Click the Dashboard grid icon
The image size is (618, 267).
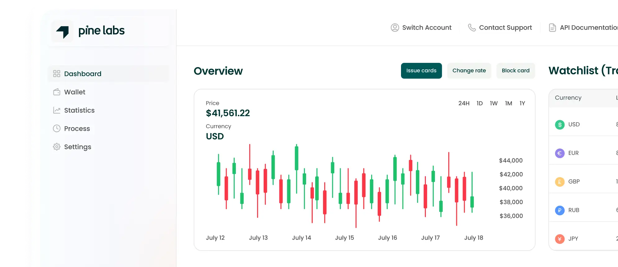pos(57,74)
